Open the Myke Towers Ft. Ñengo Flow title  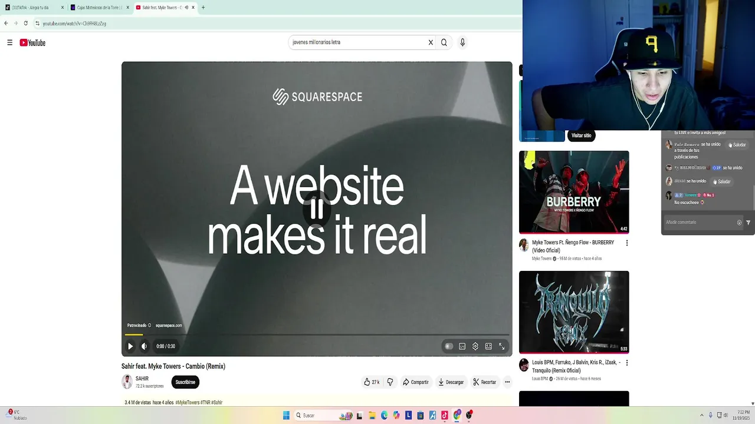tap(573, 246)
